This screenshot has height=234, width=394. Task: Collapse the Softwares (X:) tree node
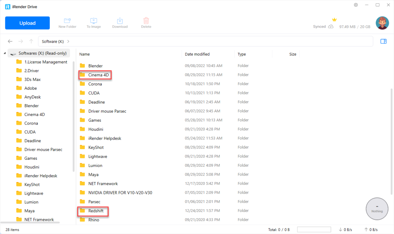(5, 53)
